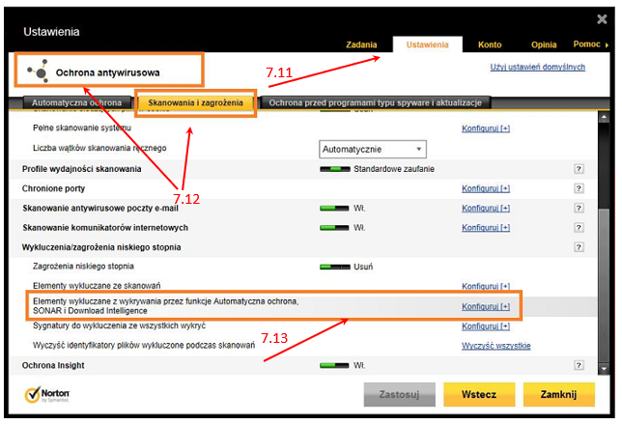Configure Sygnatury do wykluczenia ze wszystkich wykryć
The height and width of the screenshot is (424, 622).
coord(486,326)
